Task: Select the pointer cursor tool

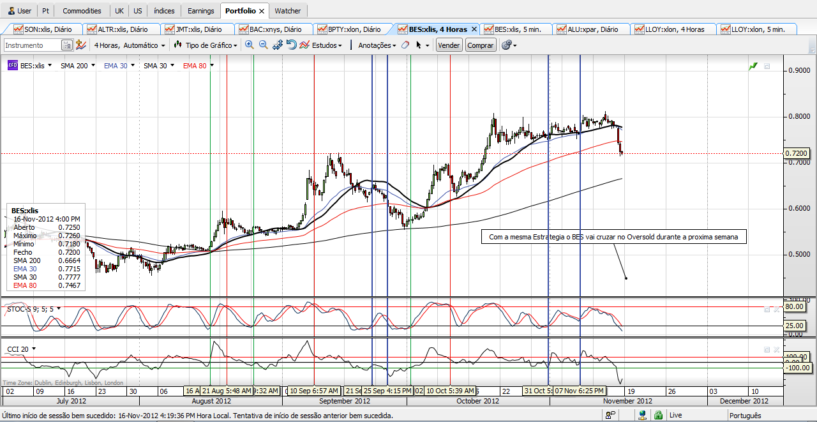Action: coord(419,45)
